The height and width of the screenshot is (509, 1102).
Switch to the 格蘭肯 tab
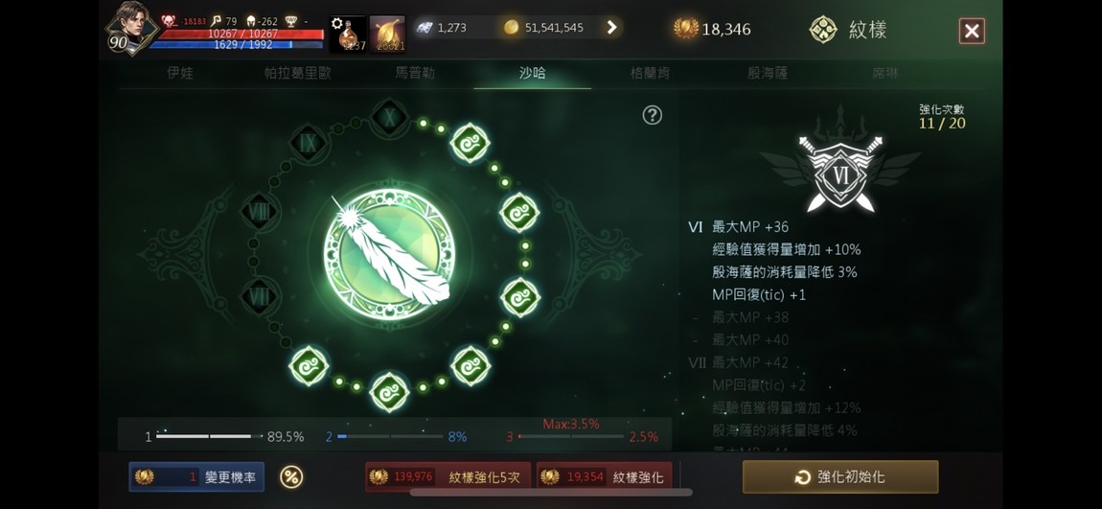tap(650, 73)
